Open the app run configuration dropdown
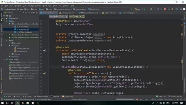 (138, 9)
